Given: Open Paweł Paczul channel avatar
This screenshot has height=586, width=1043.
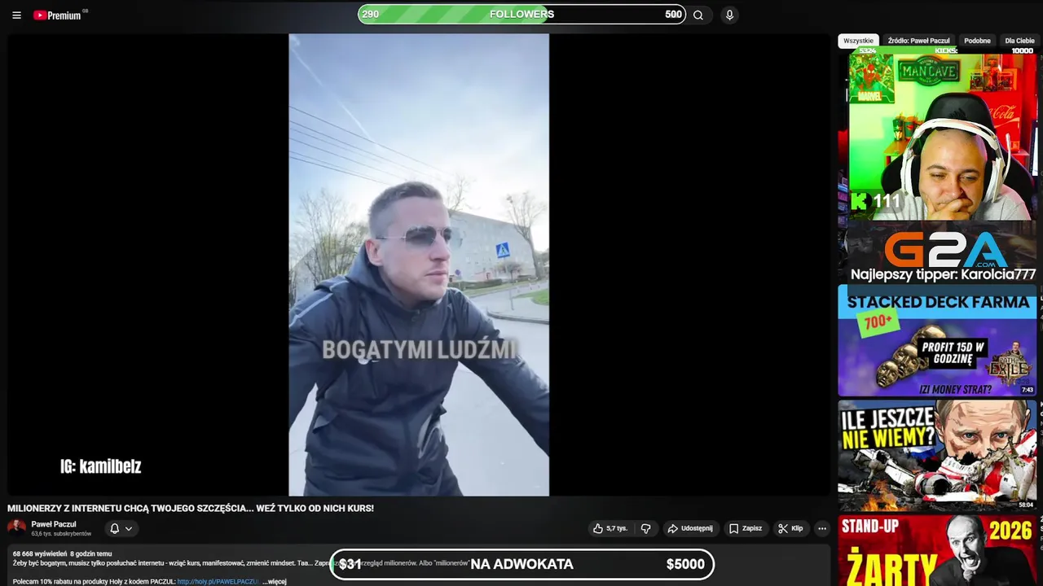Looking at the screenshot, I should [x=16, y=527].
